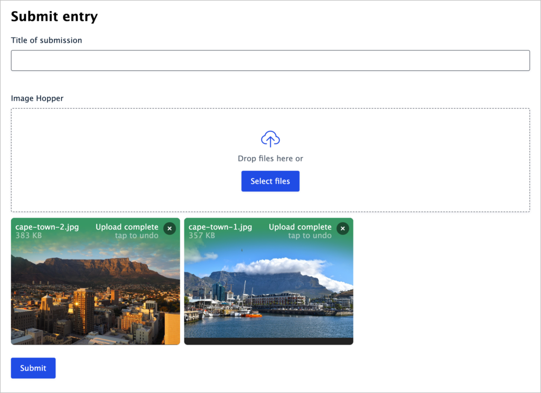Click the cloud upload icon
The height and width of the screenshot is (393, 541).
[270, 139]
